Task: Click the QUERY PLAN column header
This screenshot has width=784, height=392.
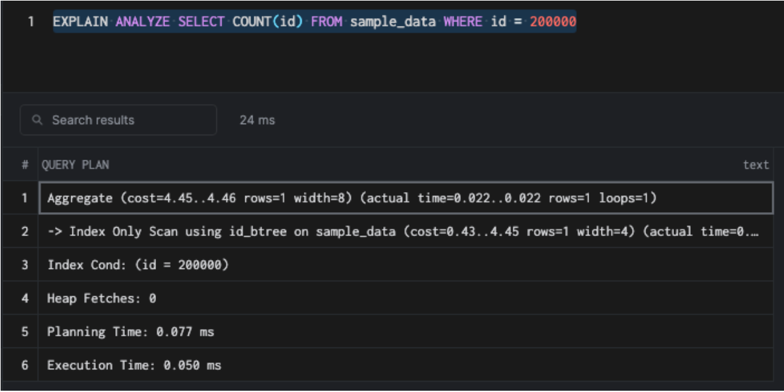Action: click(x=75, y=165)
